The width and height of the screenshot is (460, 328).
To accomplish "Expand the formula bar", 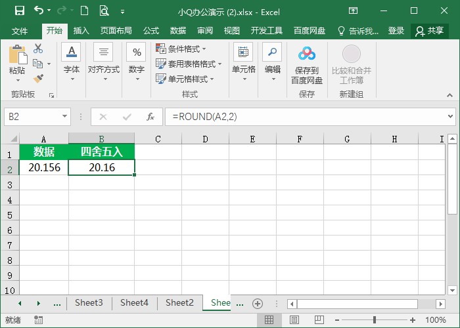I will 451,117.
